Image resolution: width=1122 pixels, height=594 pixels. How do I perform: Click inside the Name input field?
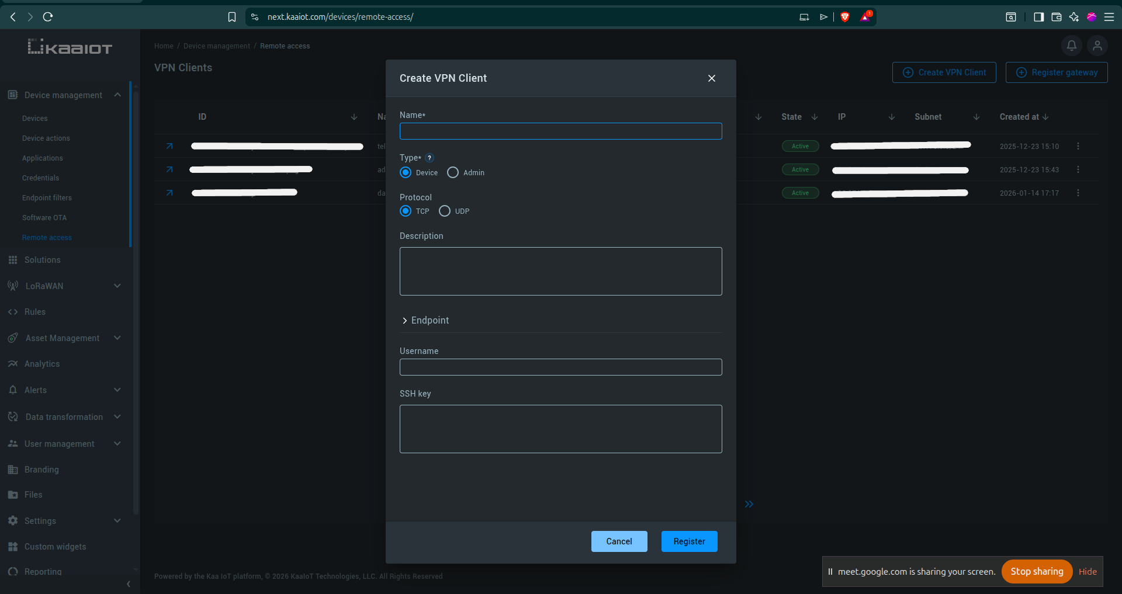click(x=560, y=131)
